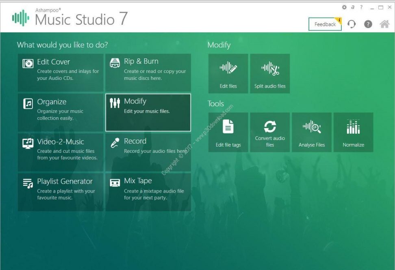Open the Playlist Generator
The image size is (395, 270).
61,193
